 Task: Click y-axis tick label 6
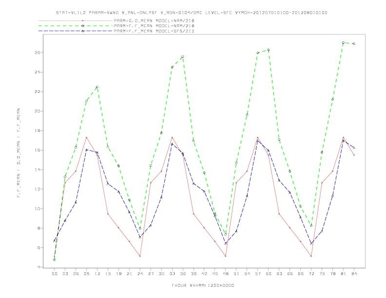click(x=39, y=247)
